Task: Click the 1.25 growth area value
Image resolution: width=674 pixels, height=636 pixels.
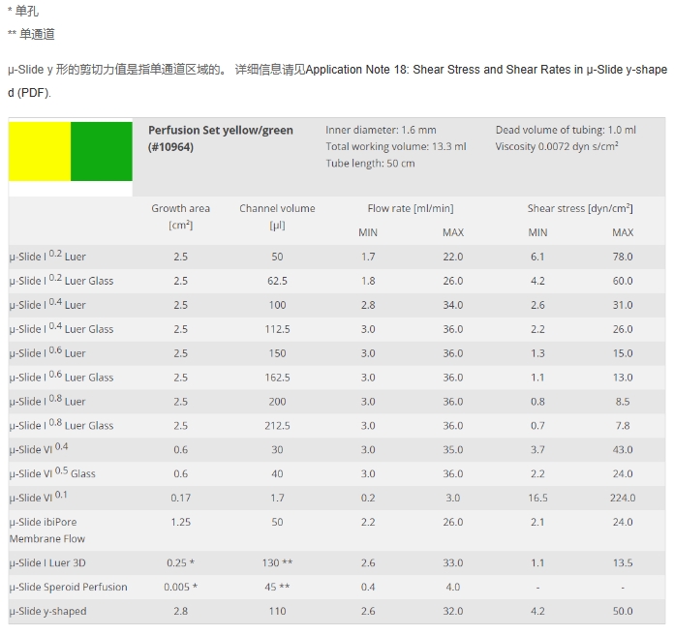Action: tap(180, 521)
